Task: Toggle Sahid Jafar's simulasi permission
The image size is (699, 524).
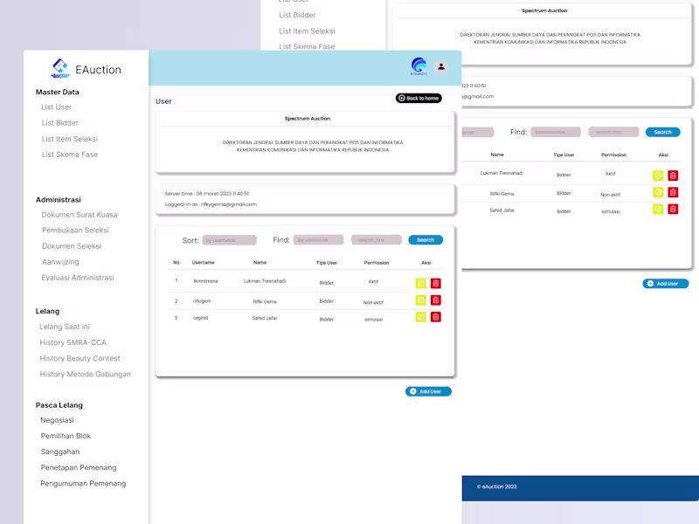Action: click(421, 317)
